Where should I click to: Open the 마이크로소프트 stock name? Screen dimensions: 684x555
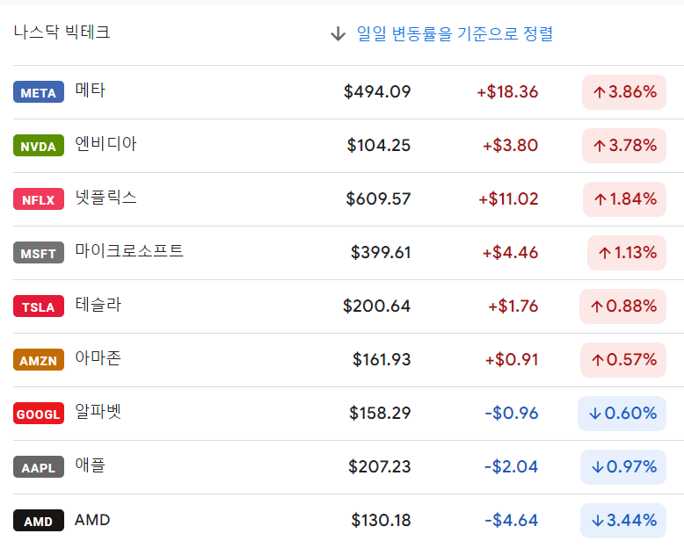[x=129, y=251]
